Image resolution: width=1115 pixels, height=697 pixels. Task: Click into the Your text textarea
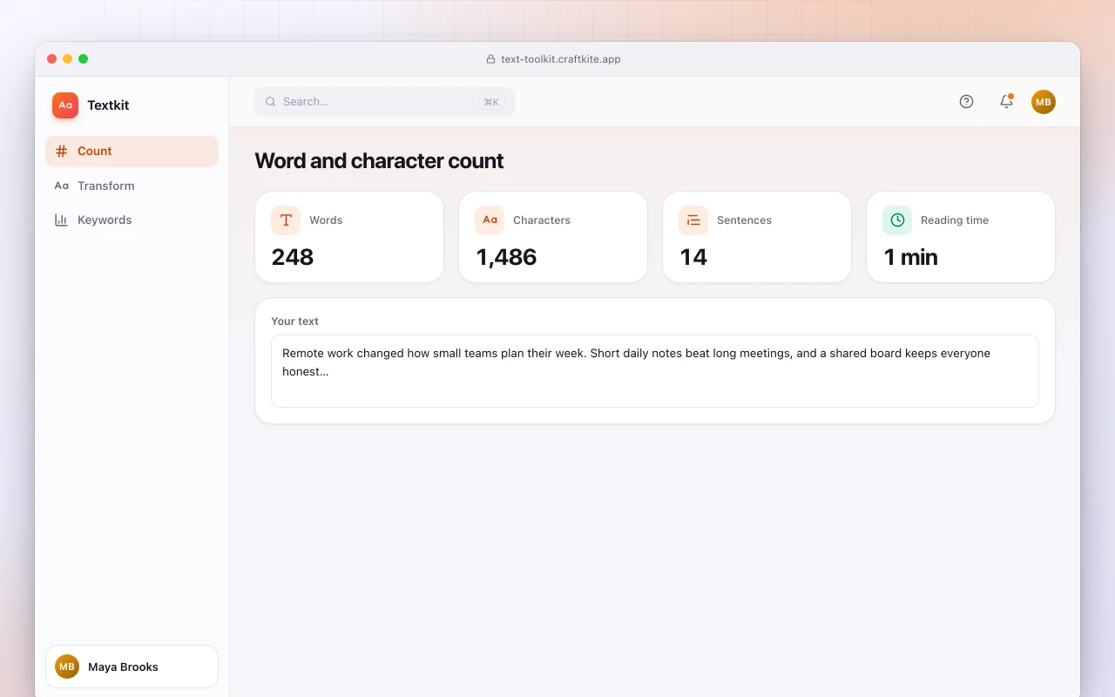[655, 371]
